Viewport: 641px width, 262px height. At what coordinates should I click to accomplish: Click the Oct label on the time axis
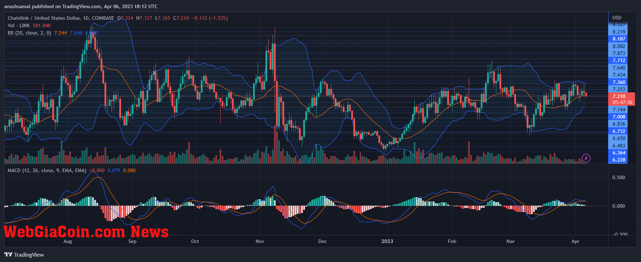195,241
